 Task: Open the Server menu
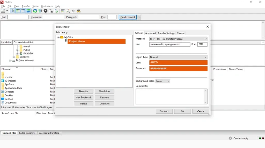click(35, 6)
